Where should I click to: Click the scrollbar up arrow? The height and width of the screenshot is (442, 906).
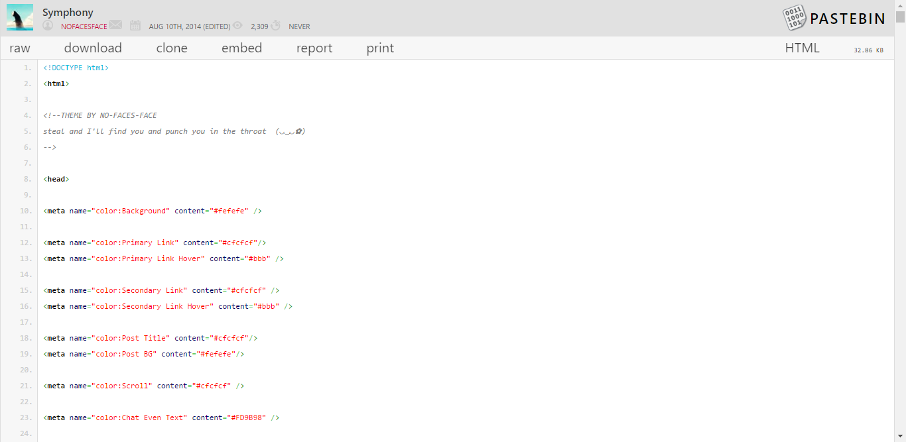click(901, 5)
